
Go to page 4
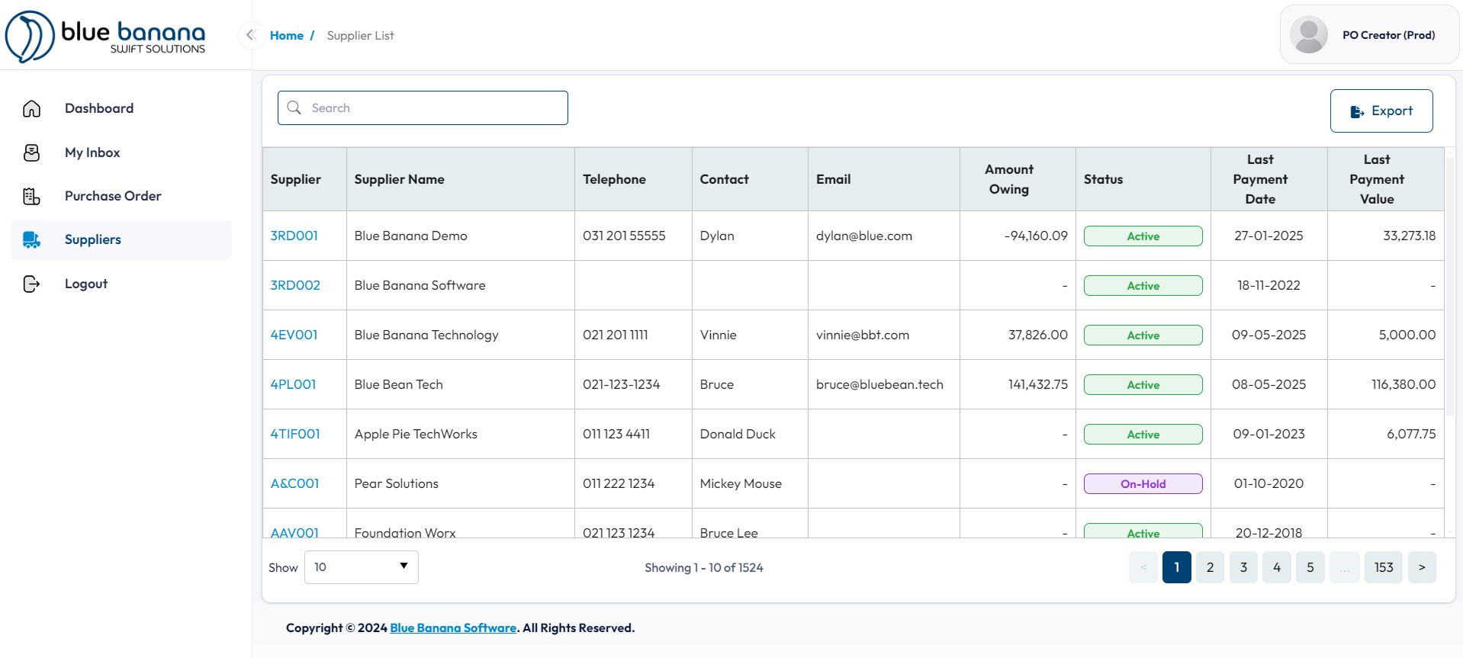click(1277, 567)
